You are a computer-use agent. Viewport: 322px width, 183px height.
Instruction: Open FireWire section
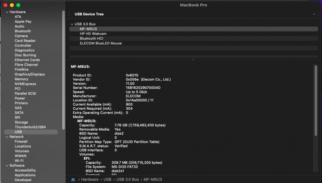click(22, 69)
